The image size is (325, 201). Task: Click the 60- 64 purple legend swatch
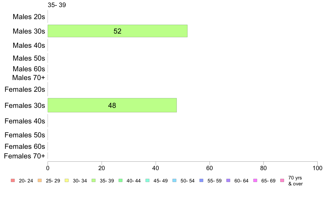[x=228, y=181]
